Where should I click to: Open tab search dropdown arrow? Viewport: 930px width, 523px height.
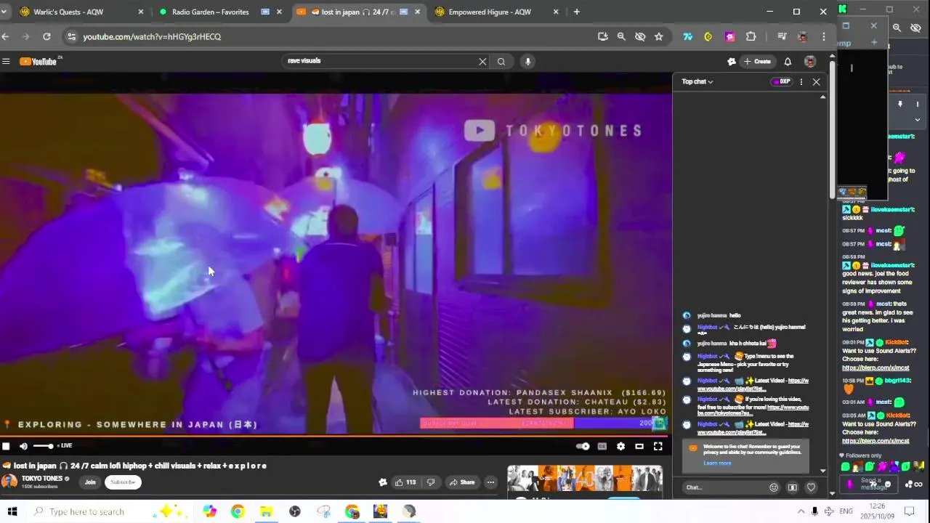4,12
